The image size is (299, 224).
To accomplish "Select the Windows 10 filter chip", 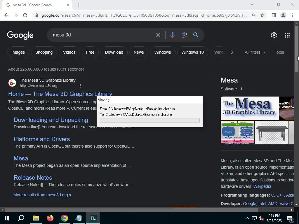I will pos(193,52).
